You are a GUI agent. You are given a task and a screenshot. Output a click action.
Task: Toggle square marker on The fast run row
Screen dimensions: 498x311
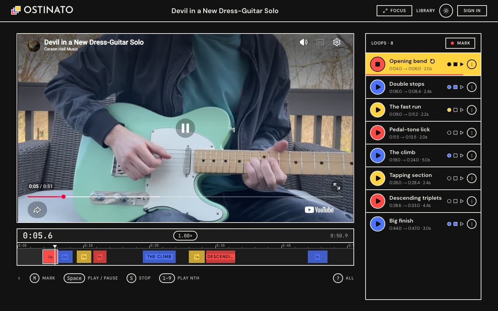click(455, 110)
